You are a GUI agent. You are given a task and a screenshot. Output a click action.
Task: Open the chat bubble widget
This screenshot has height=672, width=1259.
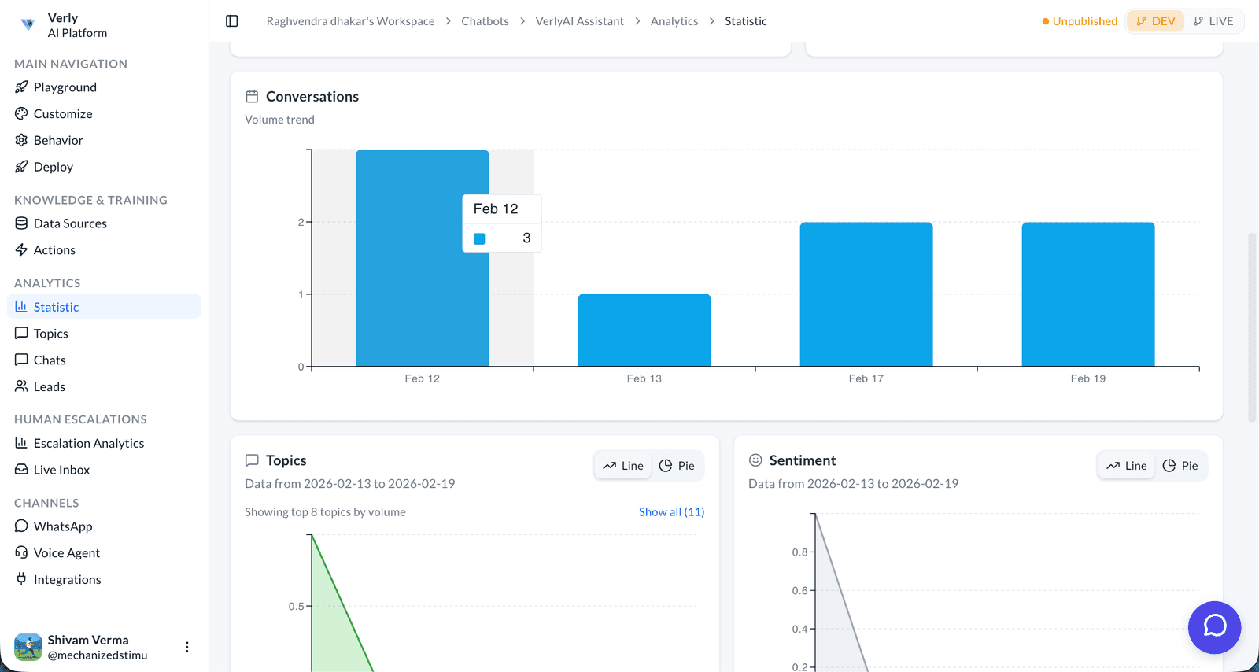1214,627
